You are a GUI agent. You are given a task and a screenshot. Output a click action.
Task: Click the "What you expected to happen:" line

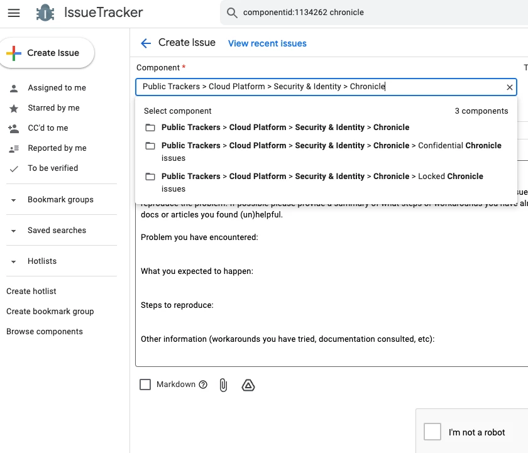pyautogui.click(x=197, y=271)
